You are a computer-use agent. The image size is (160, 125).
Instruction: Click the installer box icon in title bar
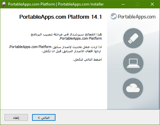click(4, 4)
